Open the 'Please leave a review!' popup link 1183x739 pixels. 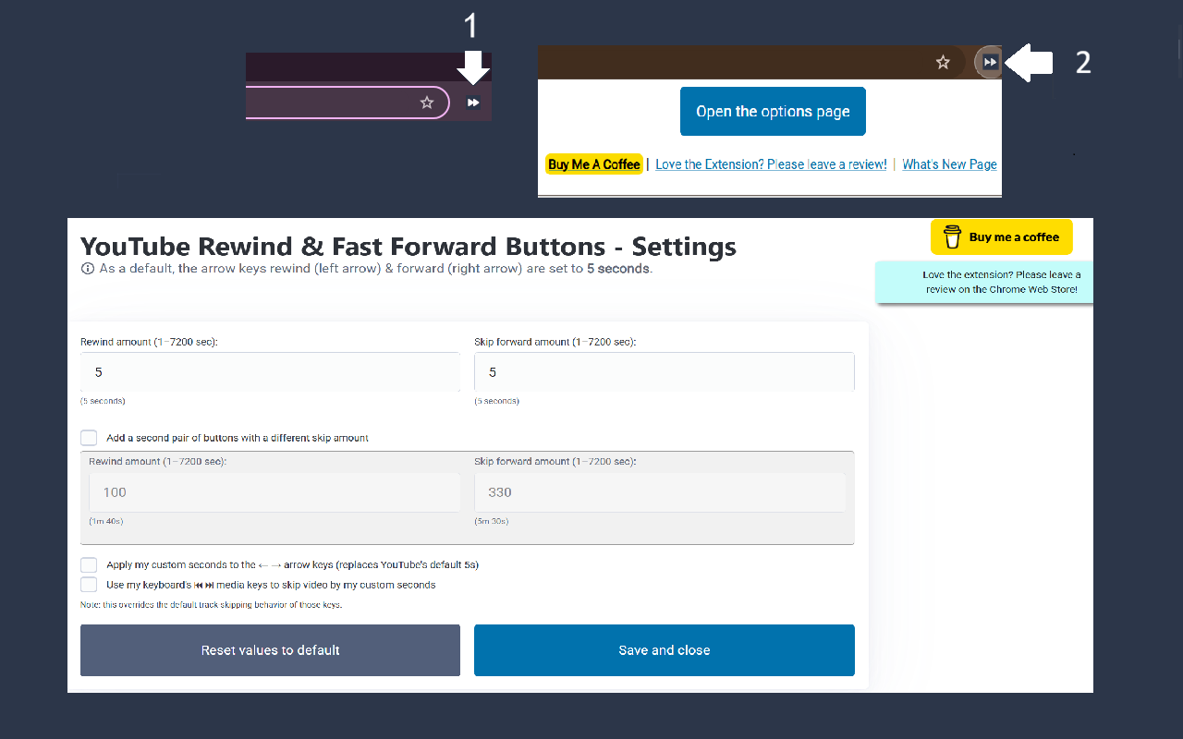[771, 164]
